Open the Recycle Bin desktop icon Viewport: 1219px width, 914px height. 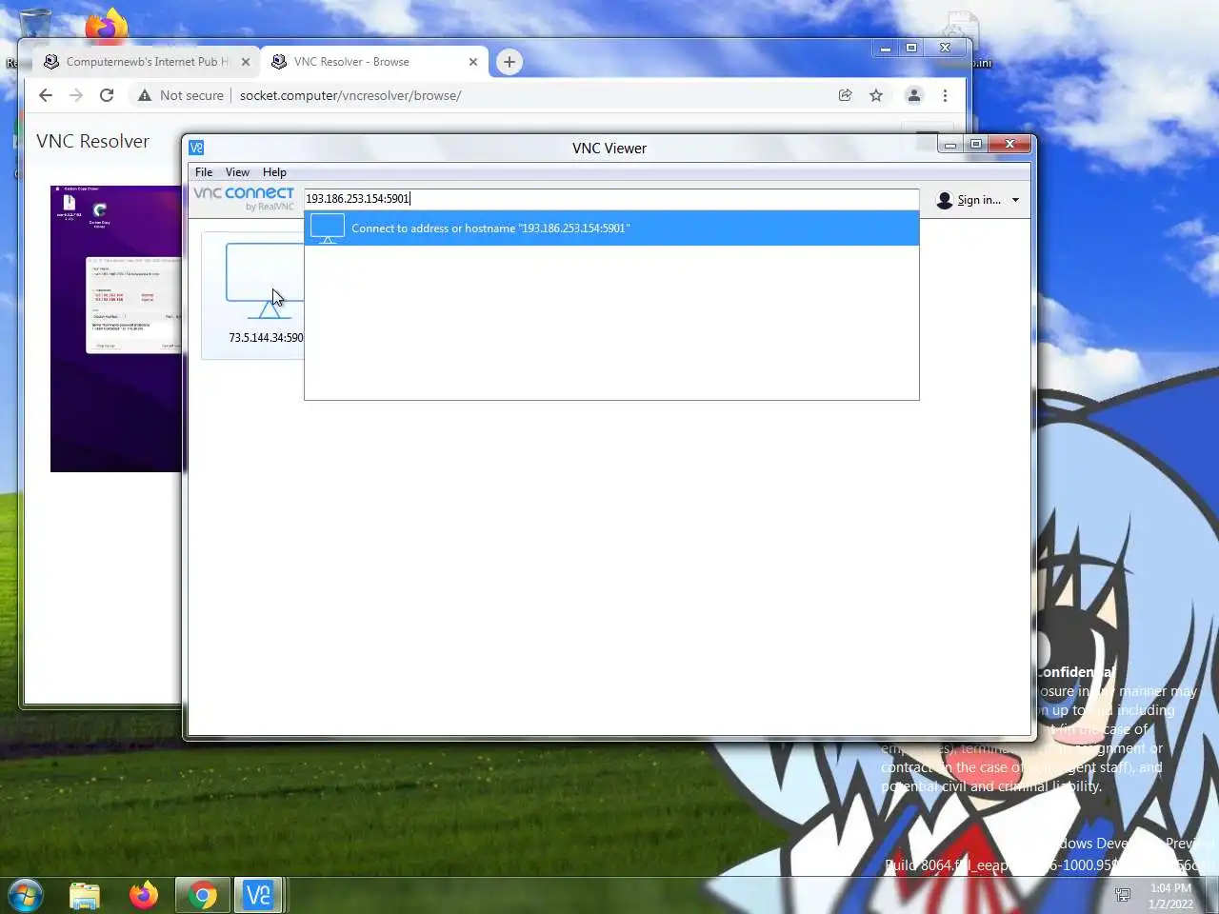[x=36, y=24]
